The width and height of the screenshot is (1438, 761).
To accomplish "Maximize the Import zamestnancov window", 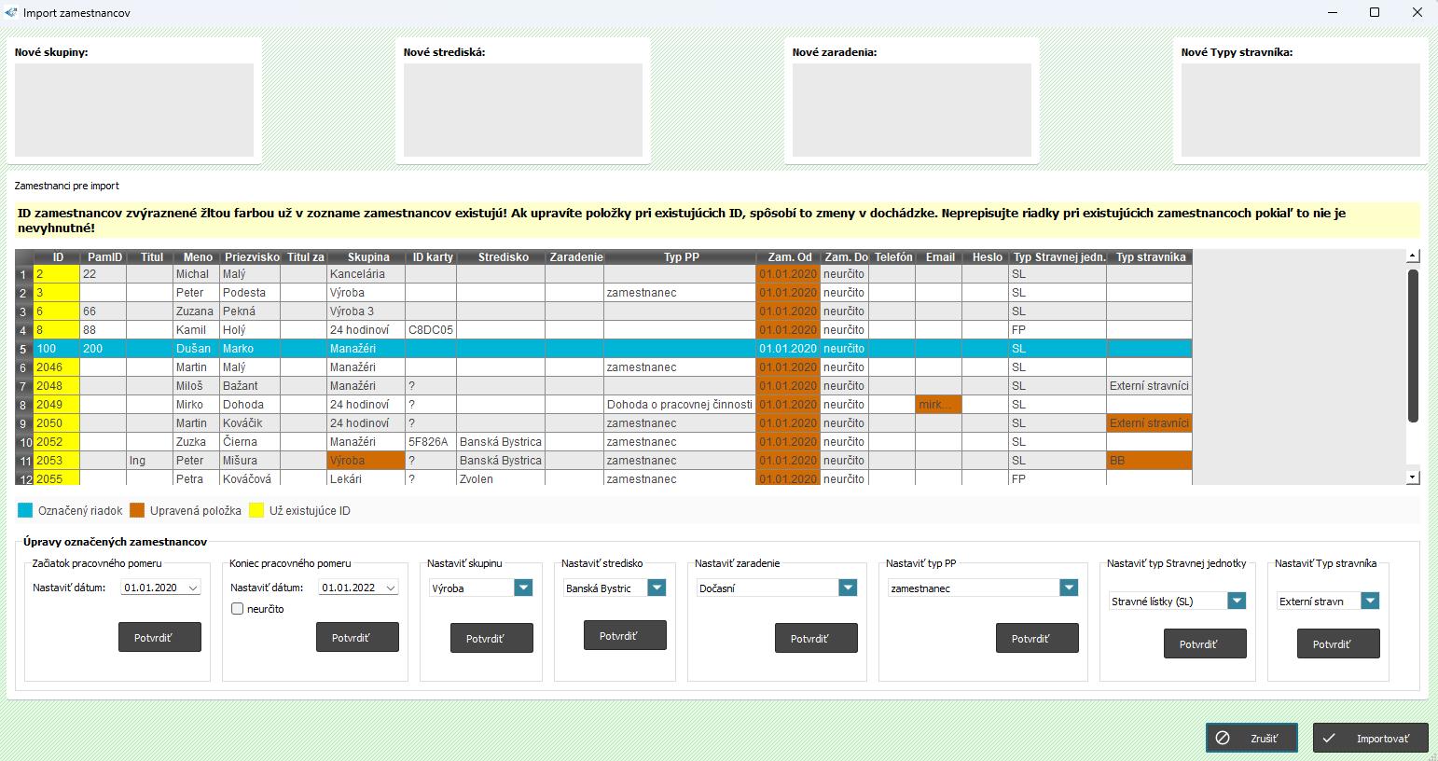I will pos(1374,13).
